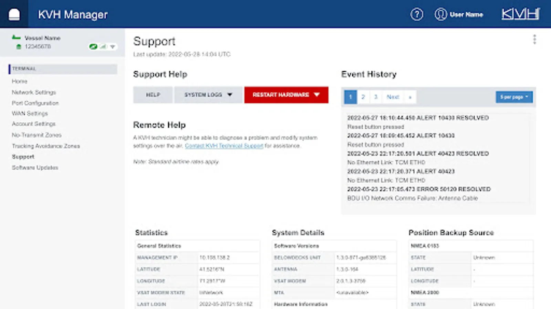Screen dimensions: 551x309
Task: Click the NMEA 0183 heading
Action: point(425,246)
